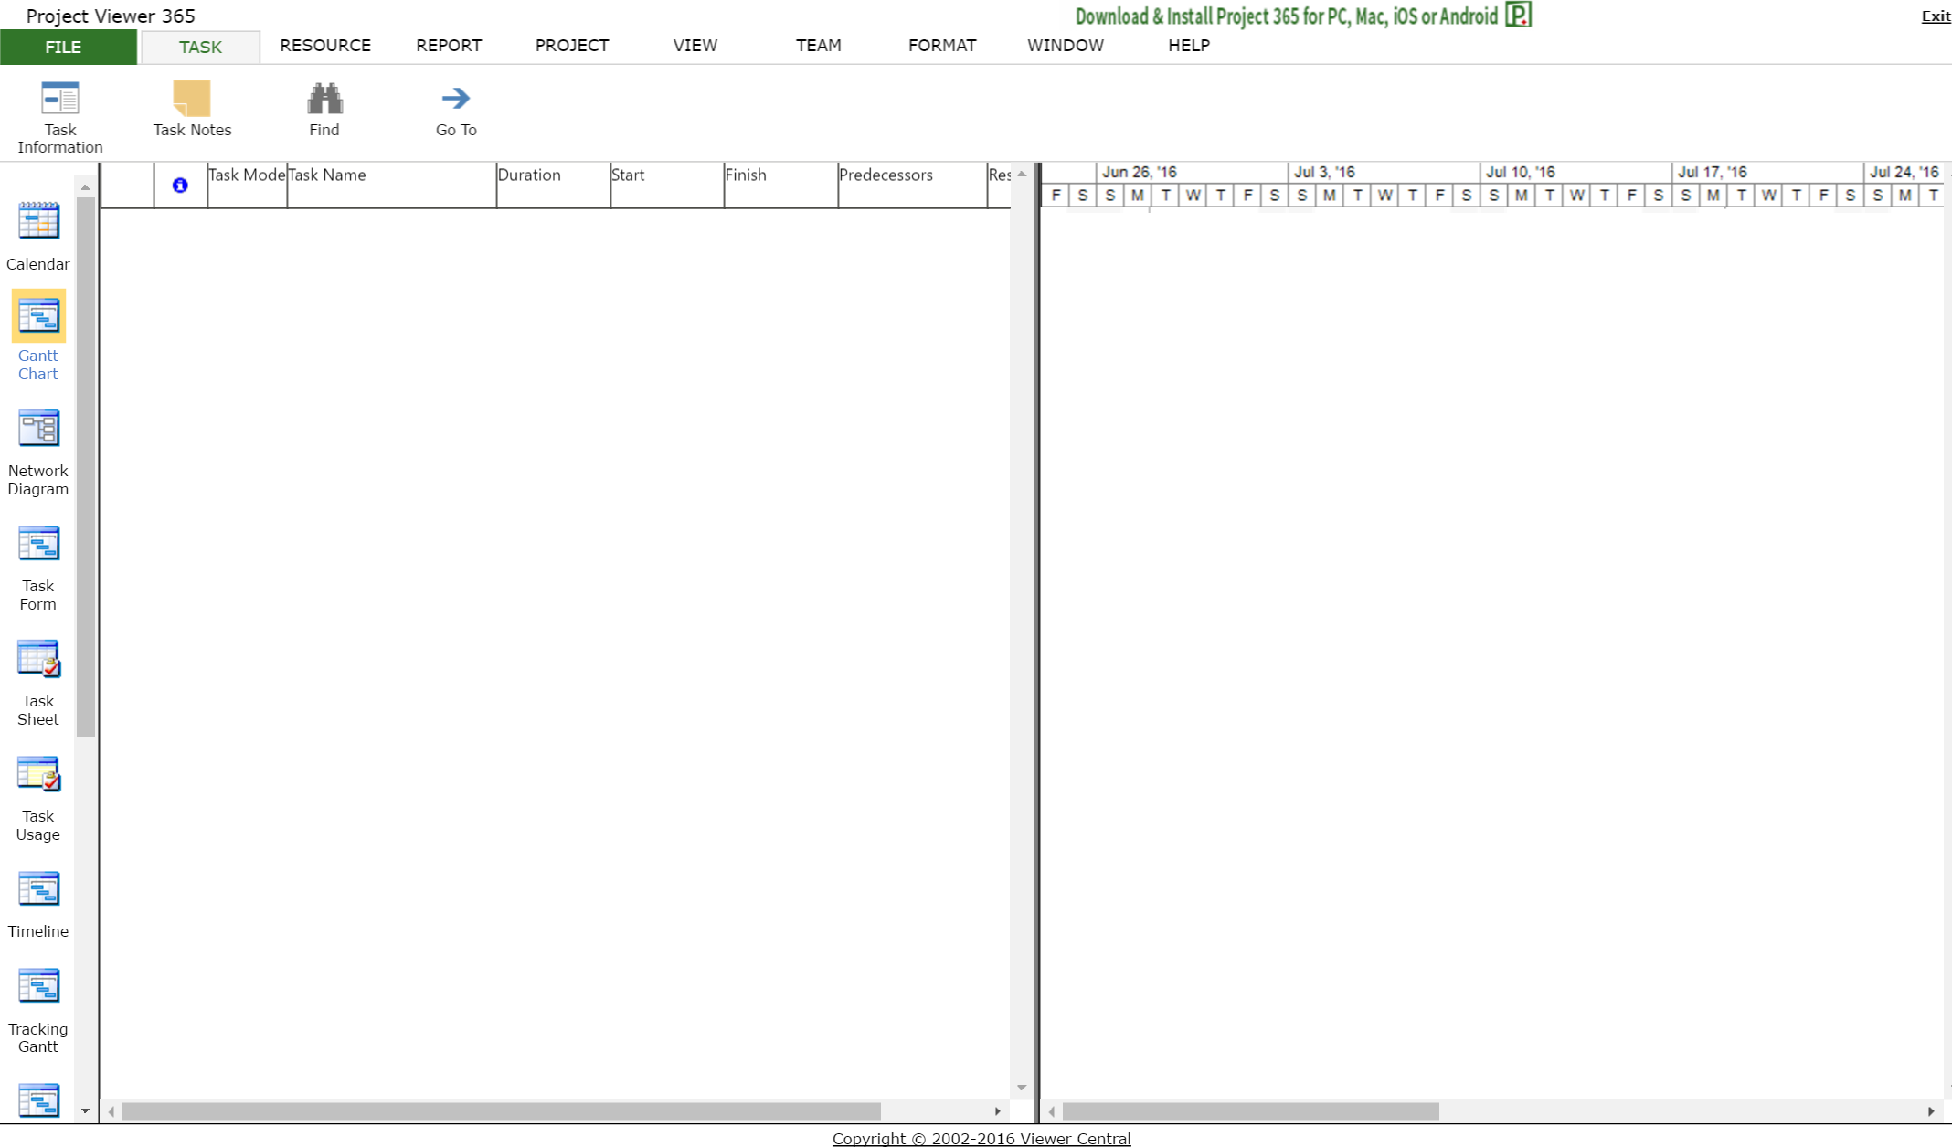Select the Task Form view icon
Image resolution: width=1952 pixels, height=1147 pixels.
pyautogui.click(x=38, y=544)
